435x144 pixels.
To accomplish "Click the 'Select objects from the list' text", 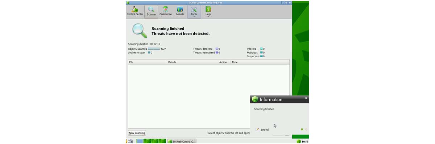I will tap(229, 133).
